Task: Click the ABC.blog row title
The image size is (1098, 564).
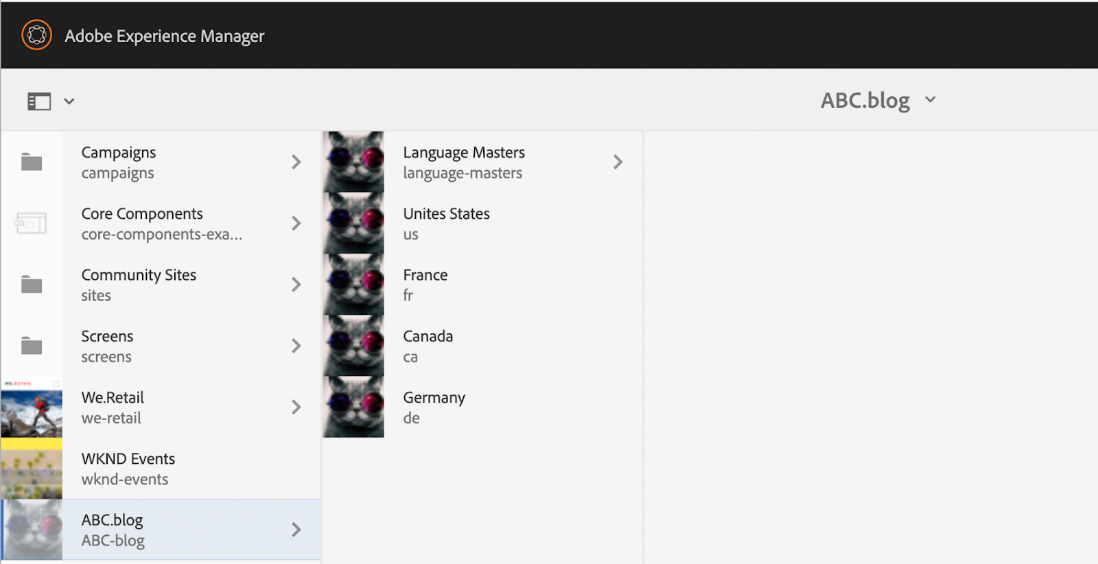Action: [x=112, y=520]
